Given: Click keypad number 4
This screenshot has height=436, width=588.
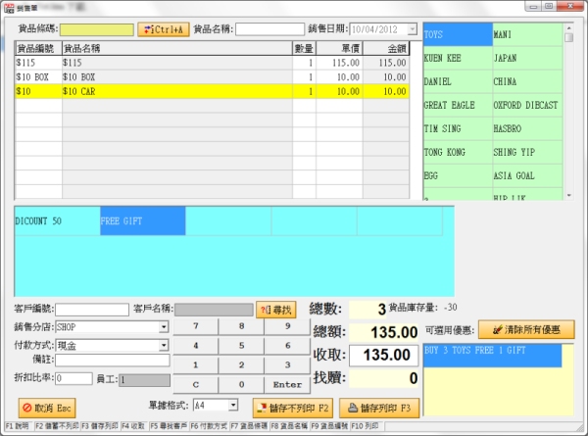Looking at the screenshot, I should (195, 346).
